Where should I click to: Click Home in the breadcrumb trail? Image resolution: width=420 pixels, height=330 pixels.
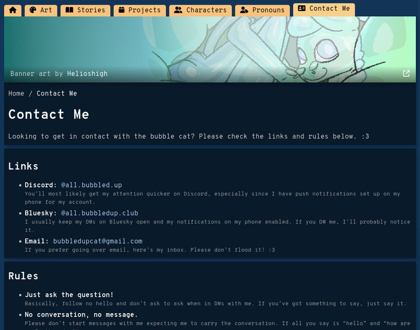click(x=16, y=93)
